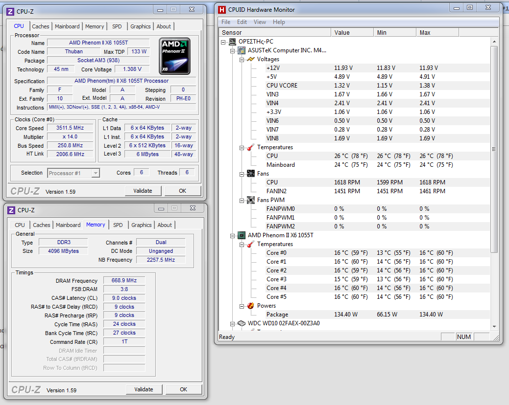Switch to Memory tab in top CPU-Z window
Screen dimensions: 509x405
pos(95,26)
